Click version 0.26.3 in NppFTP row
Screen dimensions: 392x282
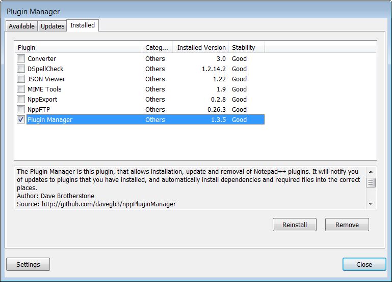pyautogui.click(x=217, y=110)
